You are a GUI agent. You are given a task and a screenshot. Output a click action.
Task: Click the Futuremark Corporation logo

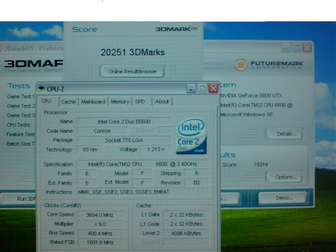click(269, 65)
